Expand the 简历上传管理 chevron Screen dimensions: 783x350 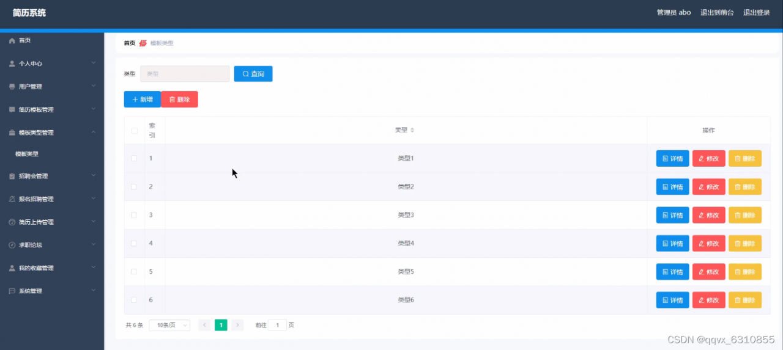coord(94,222)
